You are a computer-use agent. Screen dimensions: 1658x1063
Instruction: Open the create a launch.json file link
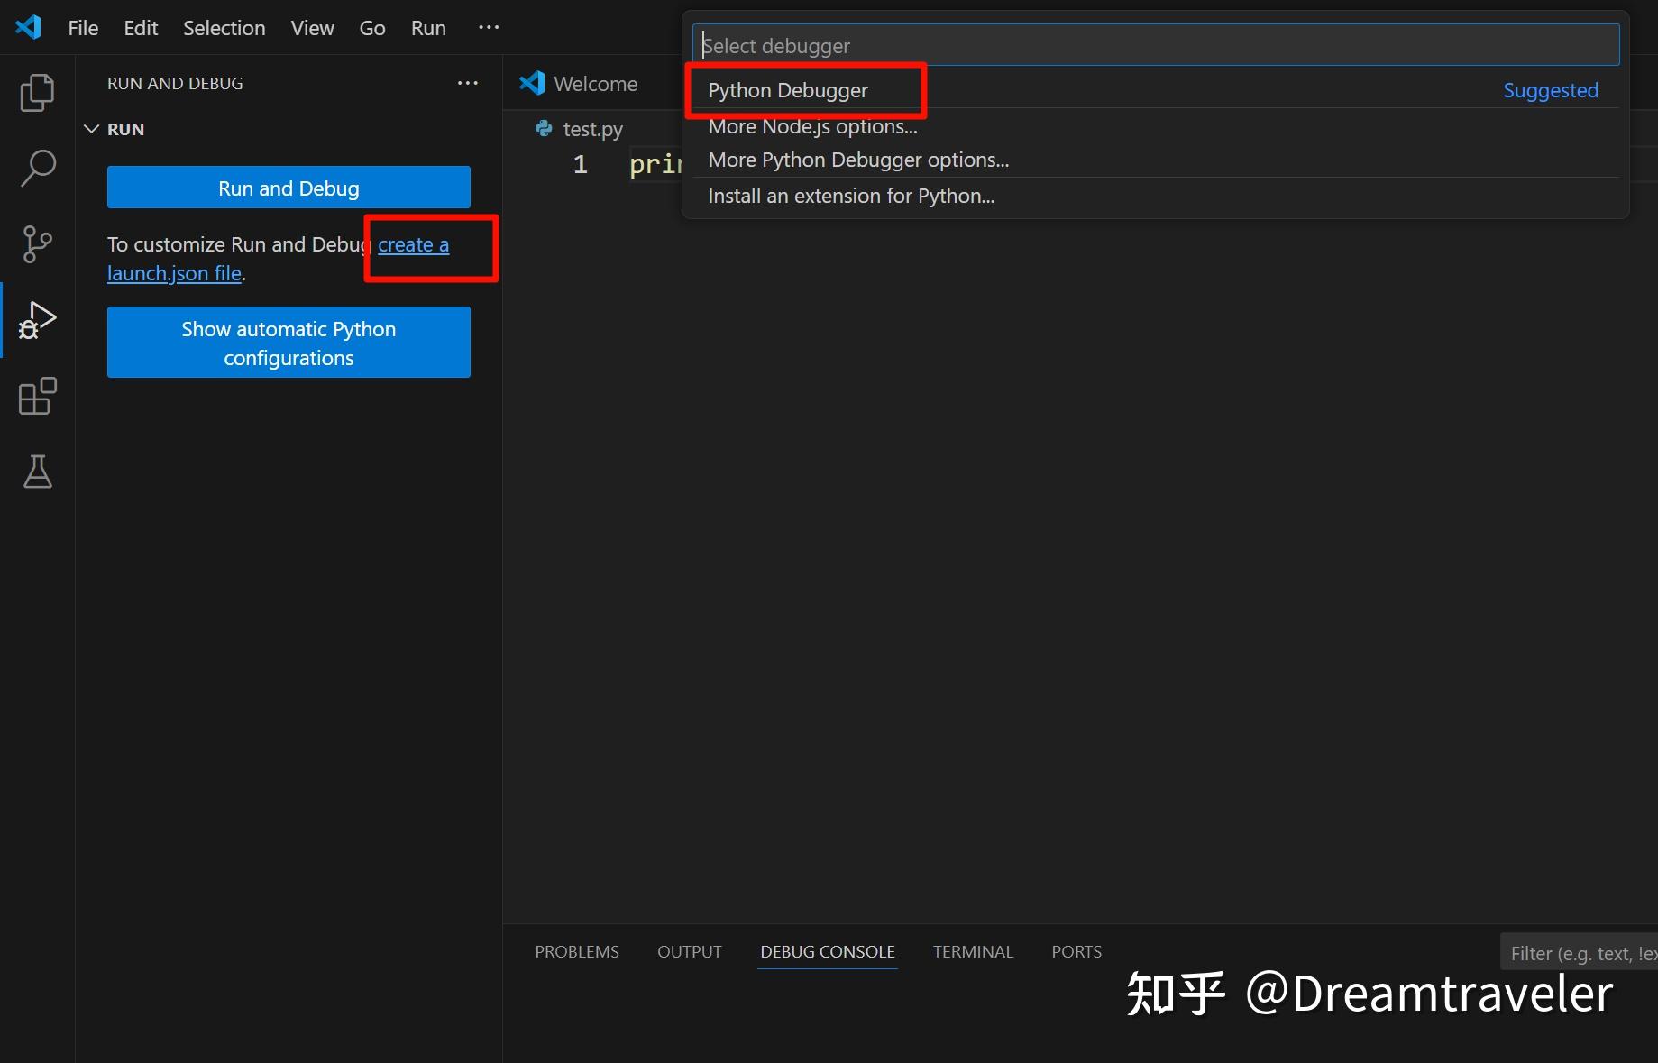point(413,244)
